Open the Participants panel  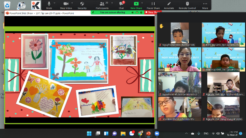[x=102, y=5]
